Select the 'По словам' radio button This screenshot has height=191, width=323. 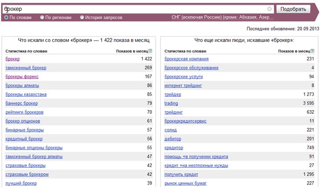pyautogui.click(x=7, y=17)
